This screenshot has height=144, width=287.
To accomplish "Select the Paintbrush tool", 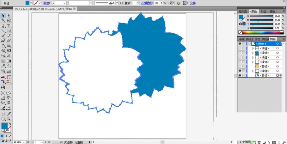I will (x=3, y=35).
